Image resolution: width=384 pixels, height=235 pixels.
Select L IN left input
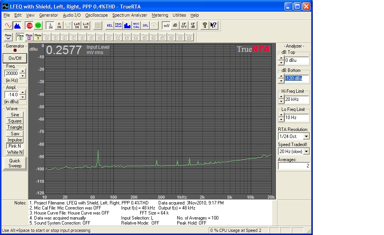(50, 26)
